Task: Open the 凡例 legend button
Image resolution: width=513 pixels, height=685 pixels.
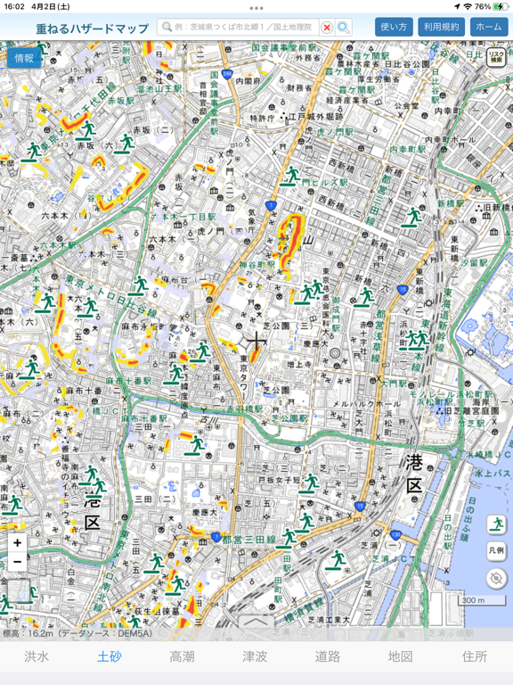Action: tap(496, 550)
